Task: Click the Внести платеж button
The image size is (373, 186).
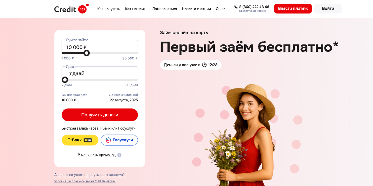Action: [x=293, y=8]
